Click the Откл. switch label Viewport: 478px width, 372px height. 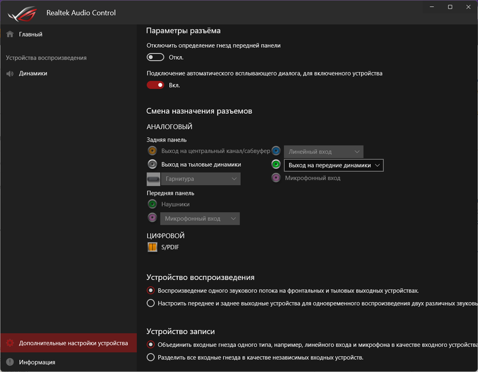click(x=176, y=57)
